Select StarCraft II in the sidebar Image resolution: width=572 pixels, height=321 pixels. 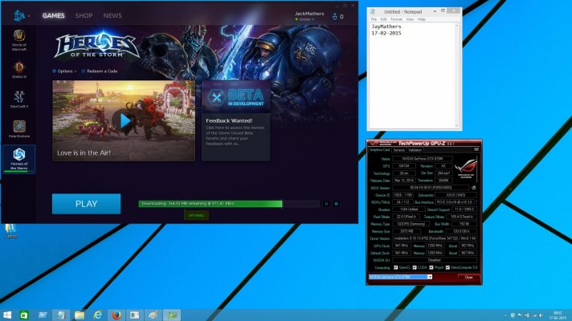tap(19, 100)
